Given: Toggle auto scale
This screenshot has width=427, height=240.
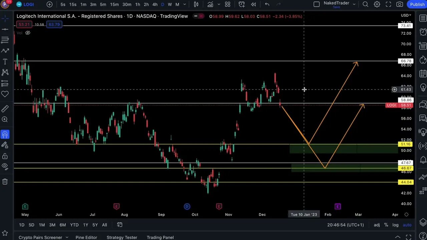Looking at the screenshot, I should click(407, 225).
